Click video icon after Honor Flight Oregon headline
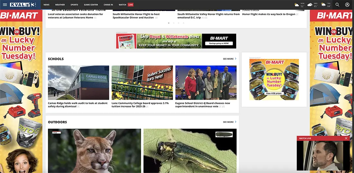354x173 pixels. (x=297, y=14)
